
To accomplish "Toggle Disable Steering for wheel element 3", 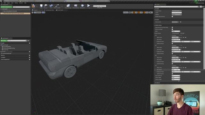I will point(172,74).
